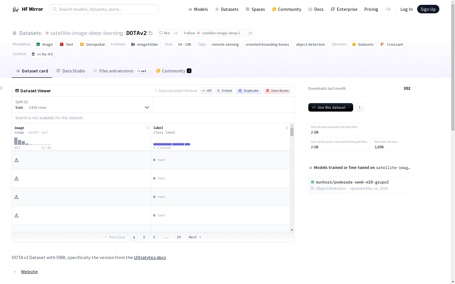Open the satellite-image-deep-learning organization link
This screenshot has height=284, width=455.
point(86,33)
